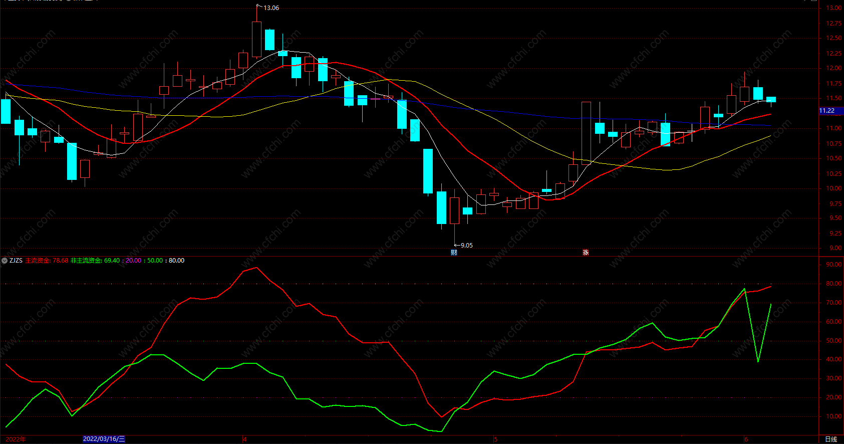Click the ZJZS indicator name label
This screenshot has width=844, height=444.
point(16,261)
